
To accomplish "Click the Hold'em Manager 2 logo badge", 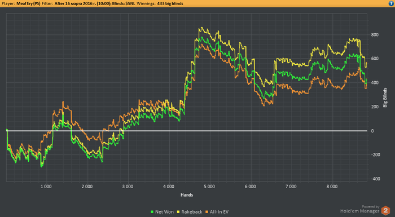I will pyautogui.click(x=385, y=210).
